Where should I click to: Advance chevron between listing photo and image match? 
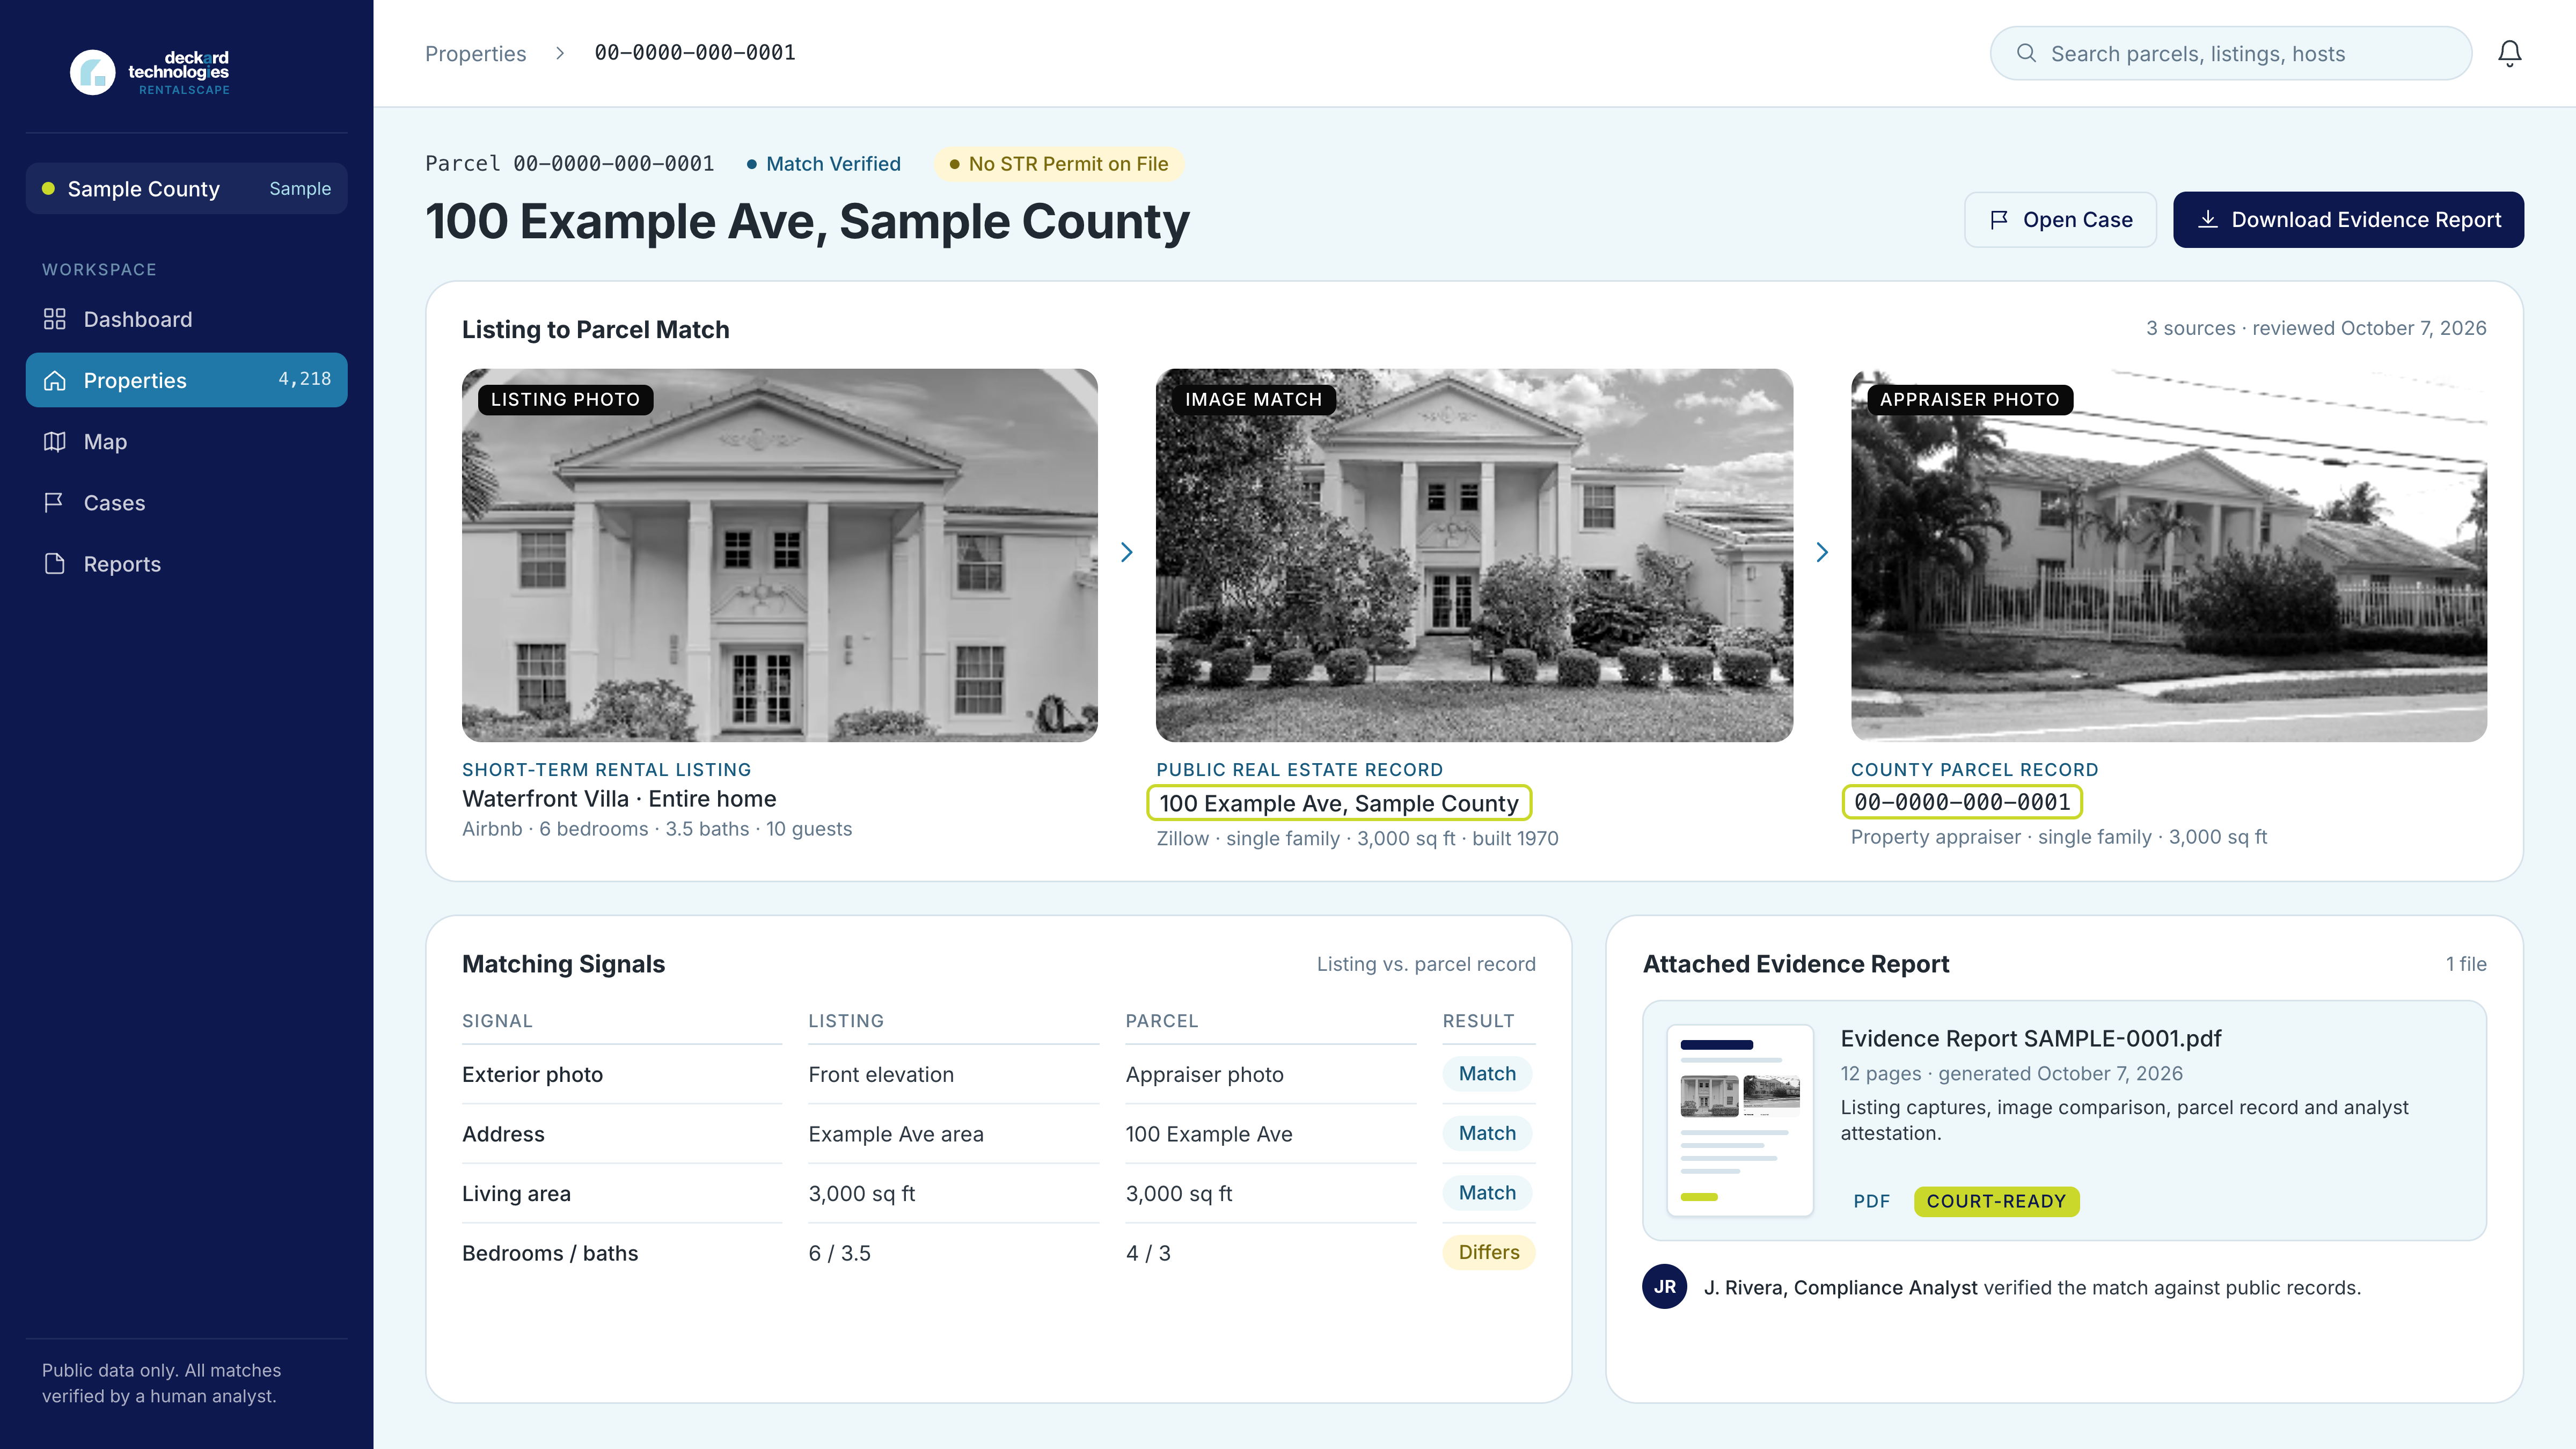coord(1126,552)
